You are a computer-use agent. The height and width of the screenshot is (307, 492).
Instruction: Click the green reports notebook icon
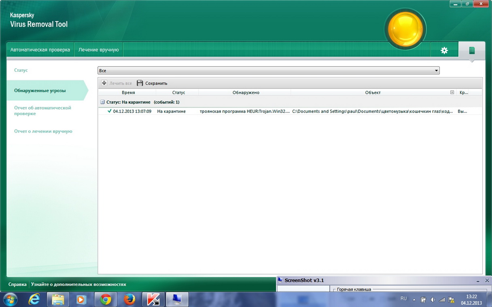[471, 50]
